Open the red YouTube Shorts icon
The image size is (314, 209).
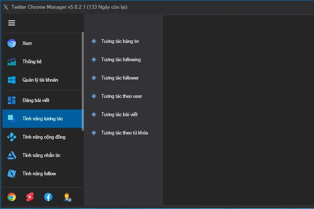[x=30, y=197]
